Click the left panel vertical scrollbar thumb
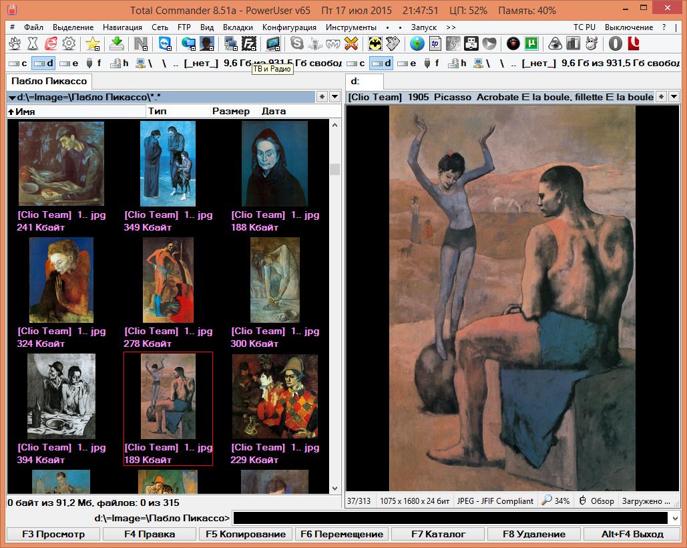687x548 pixels. tap(334, 169)
